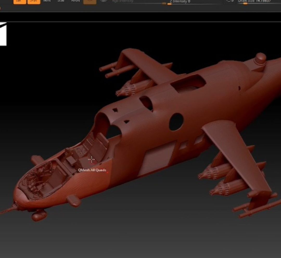Screen dimensions: 281x258
Task: Click the Draw Size slider handle
Action: point(245,4)
